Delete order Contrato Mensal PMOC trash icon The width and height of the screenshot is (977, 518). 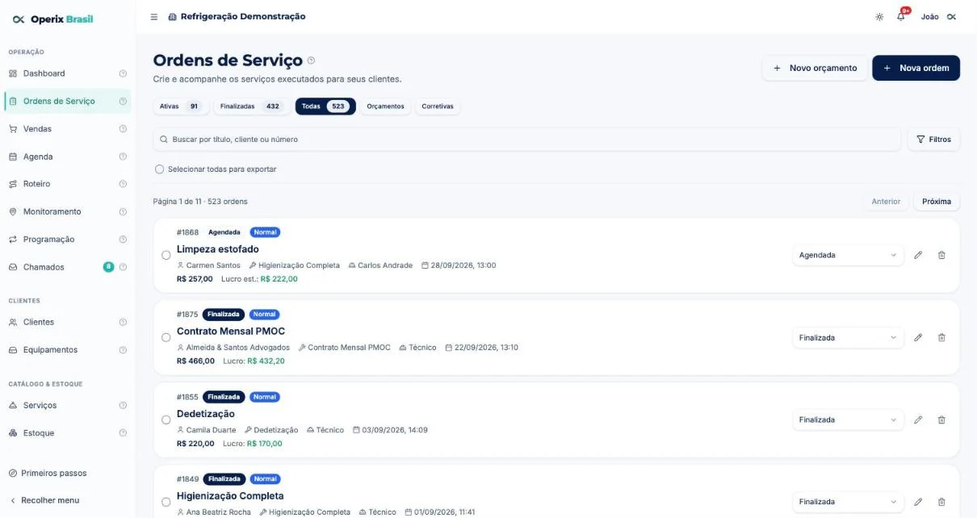pos(941,337)
